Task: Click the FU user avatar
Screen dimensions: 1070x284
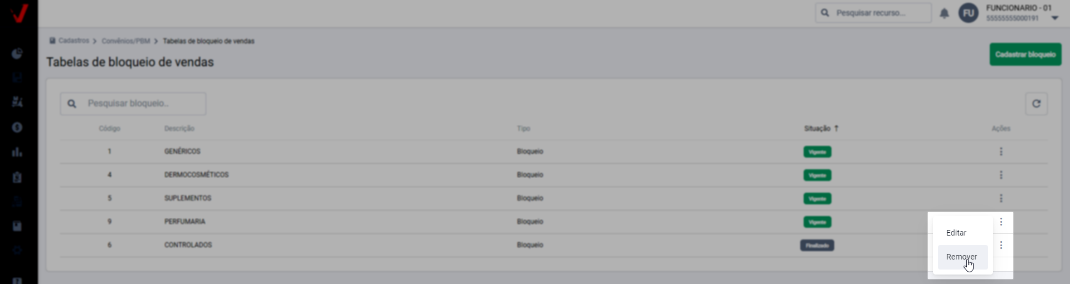Action: click(x=968, y=13)
